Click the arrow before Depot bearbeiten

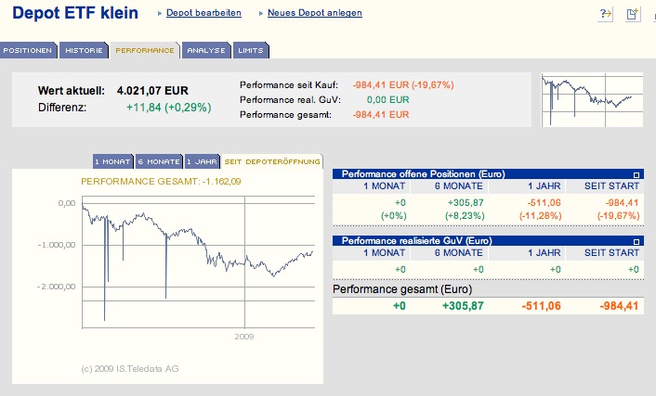159,14
